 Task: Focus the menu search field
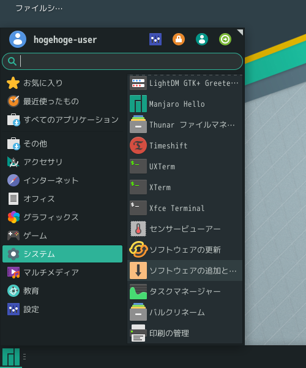[122, 61]
